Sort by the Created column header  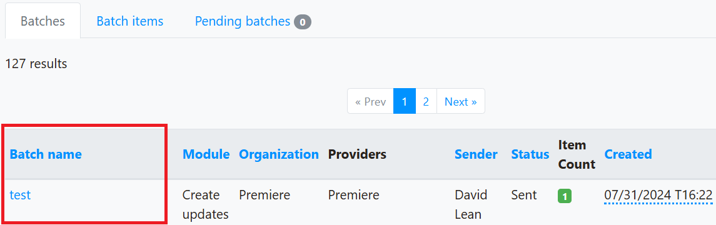628,154
